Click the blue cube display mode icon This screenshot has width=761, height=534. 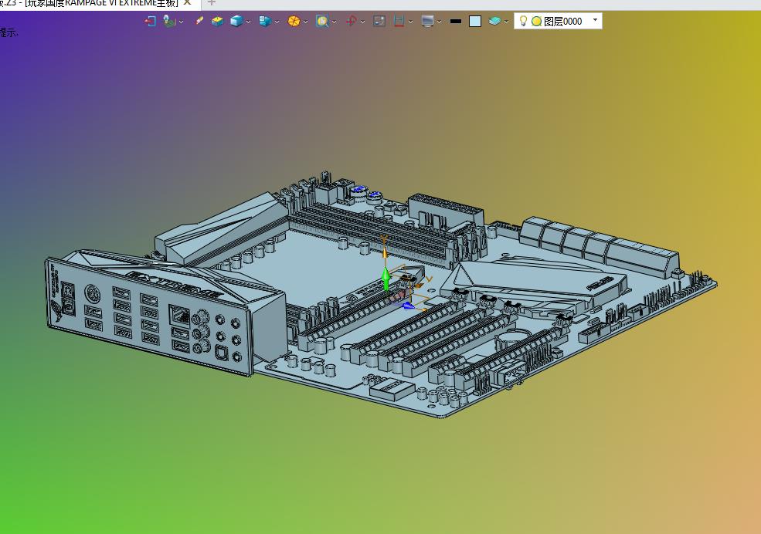[236, 22]
